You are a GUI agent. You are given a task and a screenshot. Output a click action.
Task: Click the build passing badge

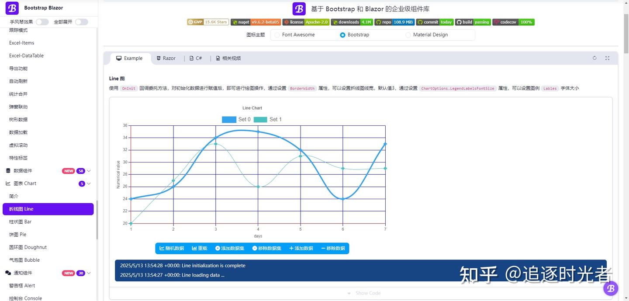click(x=473, y=22)
